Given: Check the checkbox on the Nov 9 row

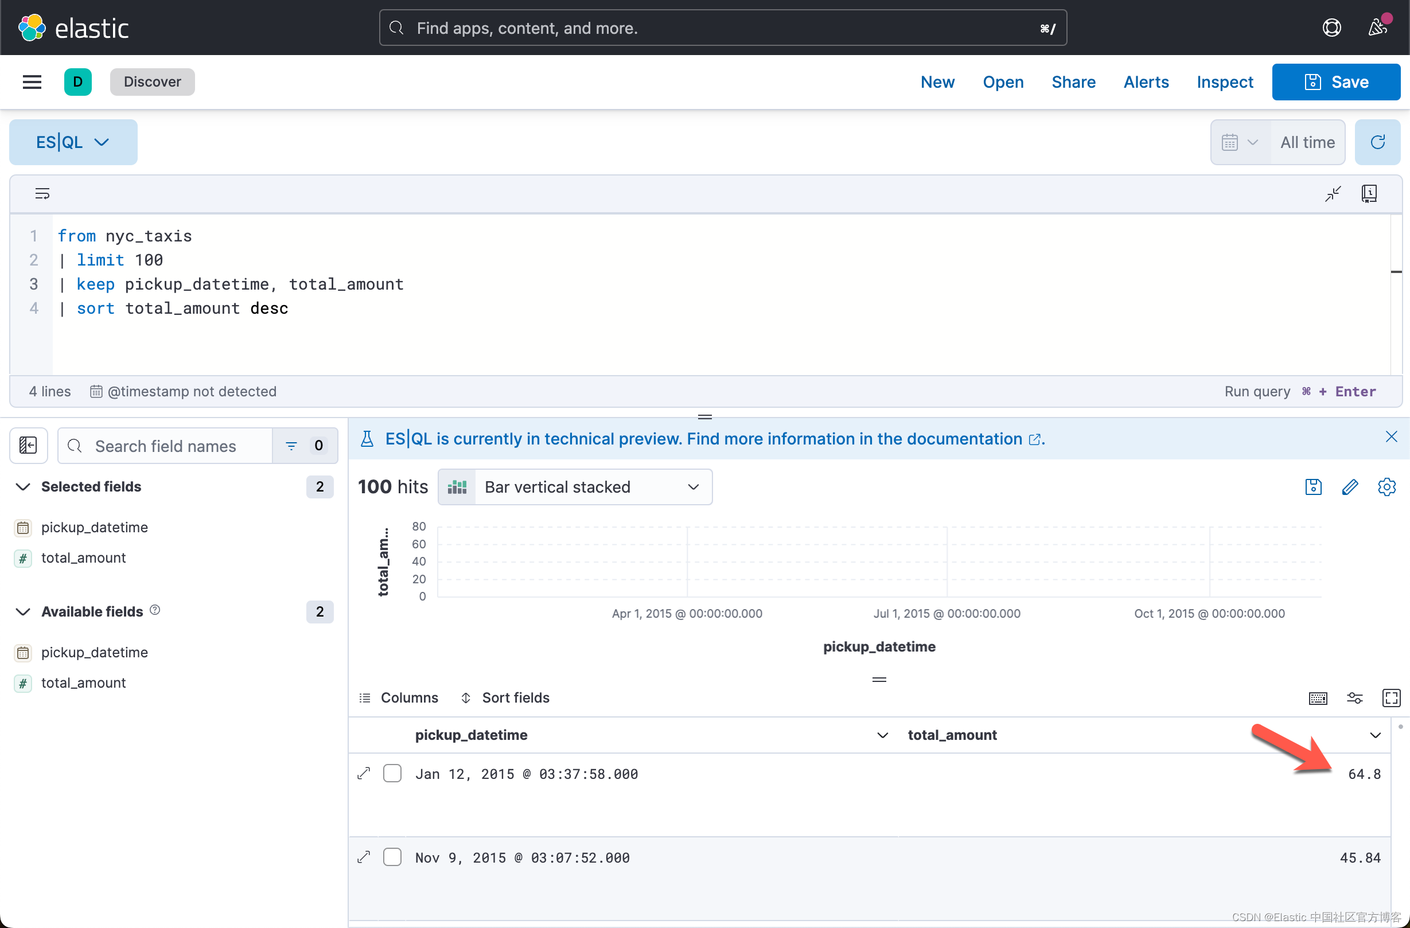Looking at the screenshot, I should [392, 857].
